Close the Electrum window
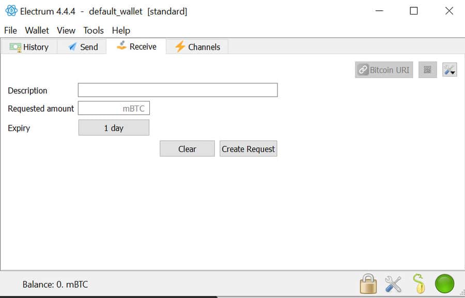The image size is (465, 298). (x=449, y=11)
